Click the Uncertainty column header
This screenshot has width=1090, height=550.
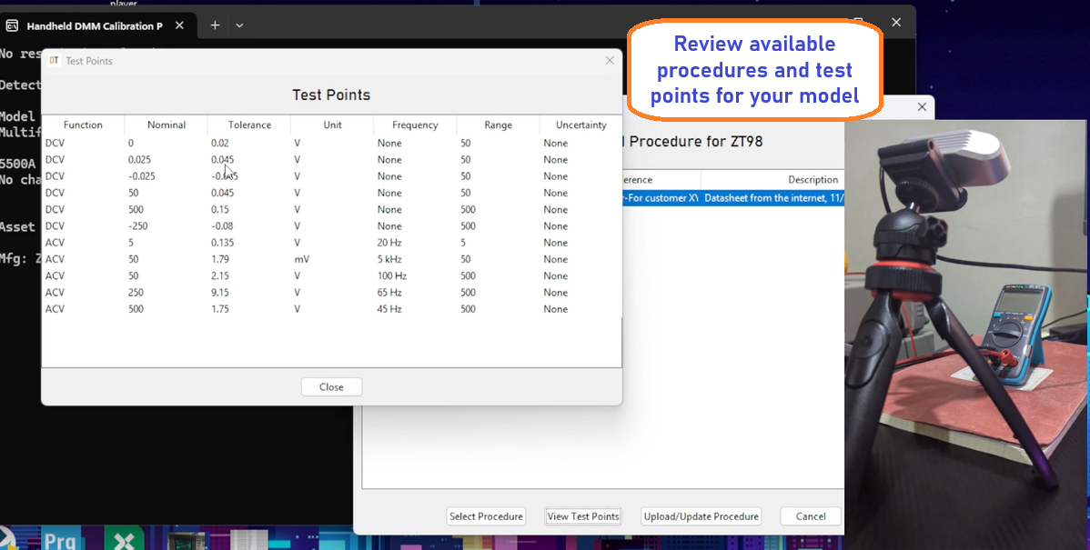click(580, 125)
